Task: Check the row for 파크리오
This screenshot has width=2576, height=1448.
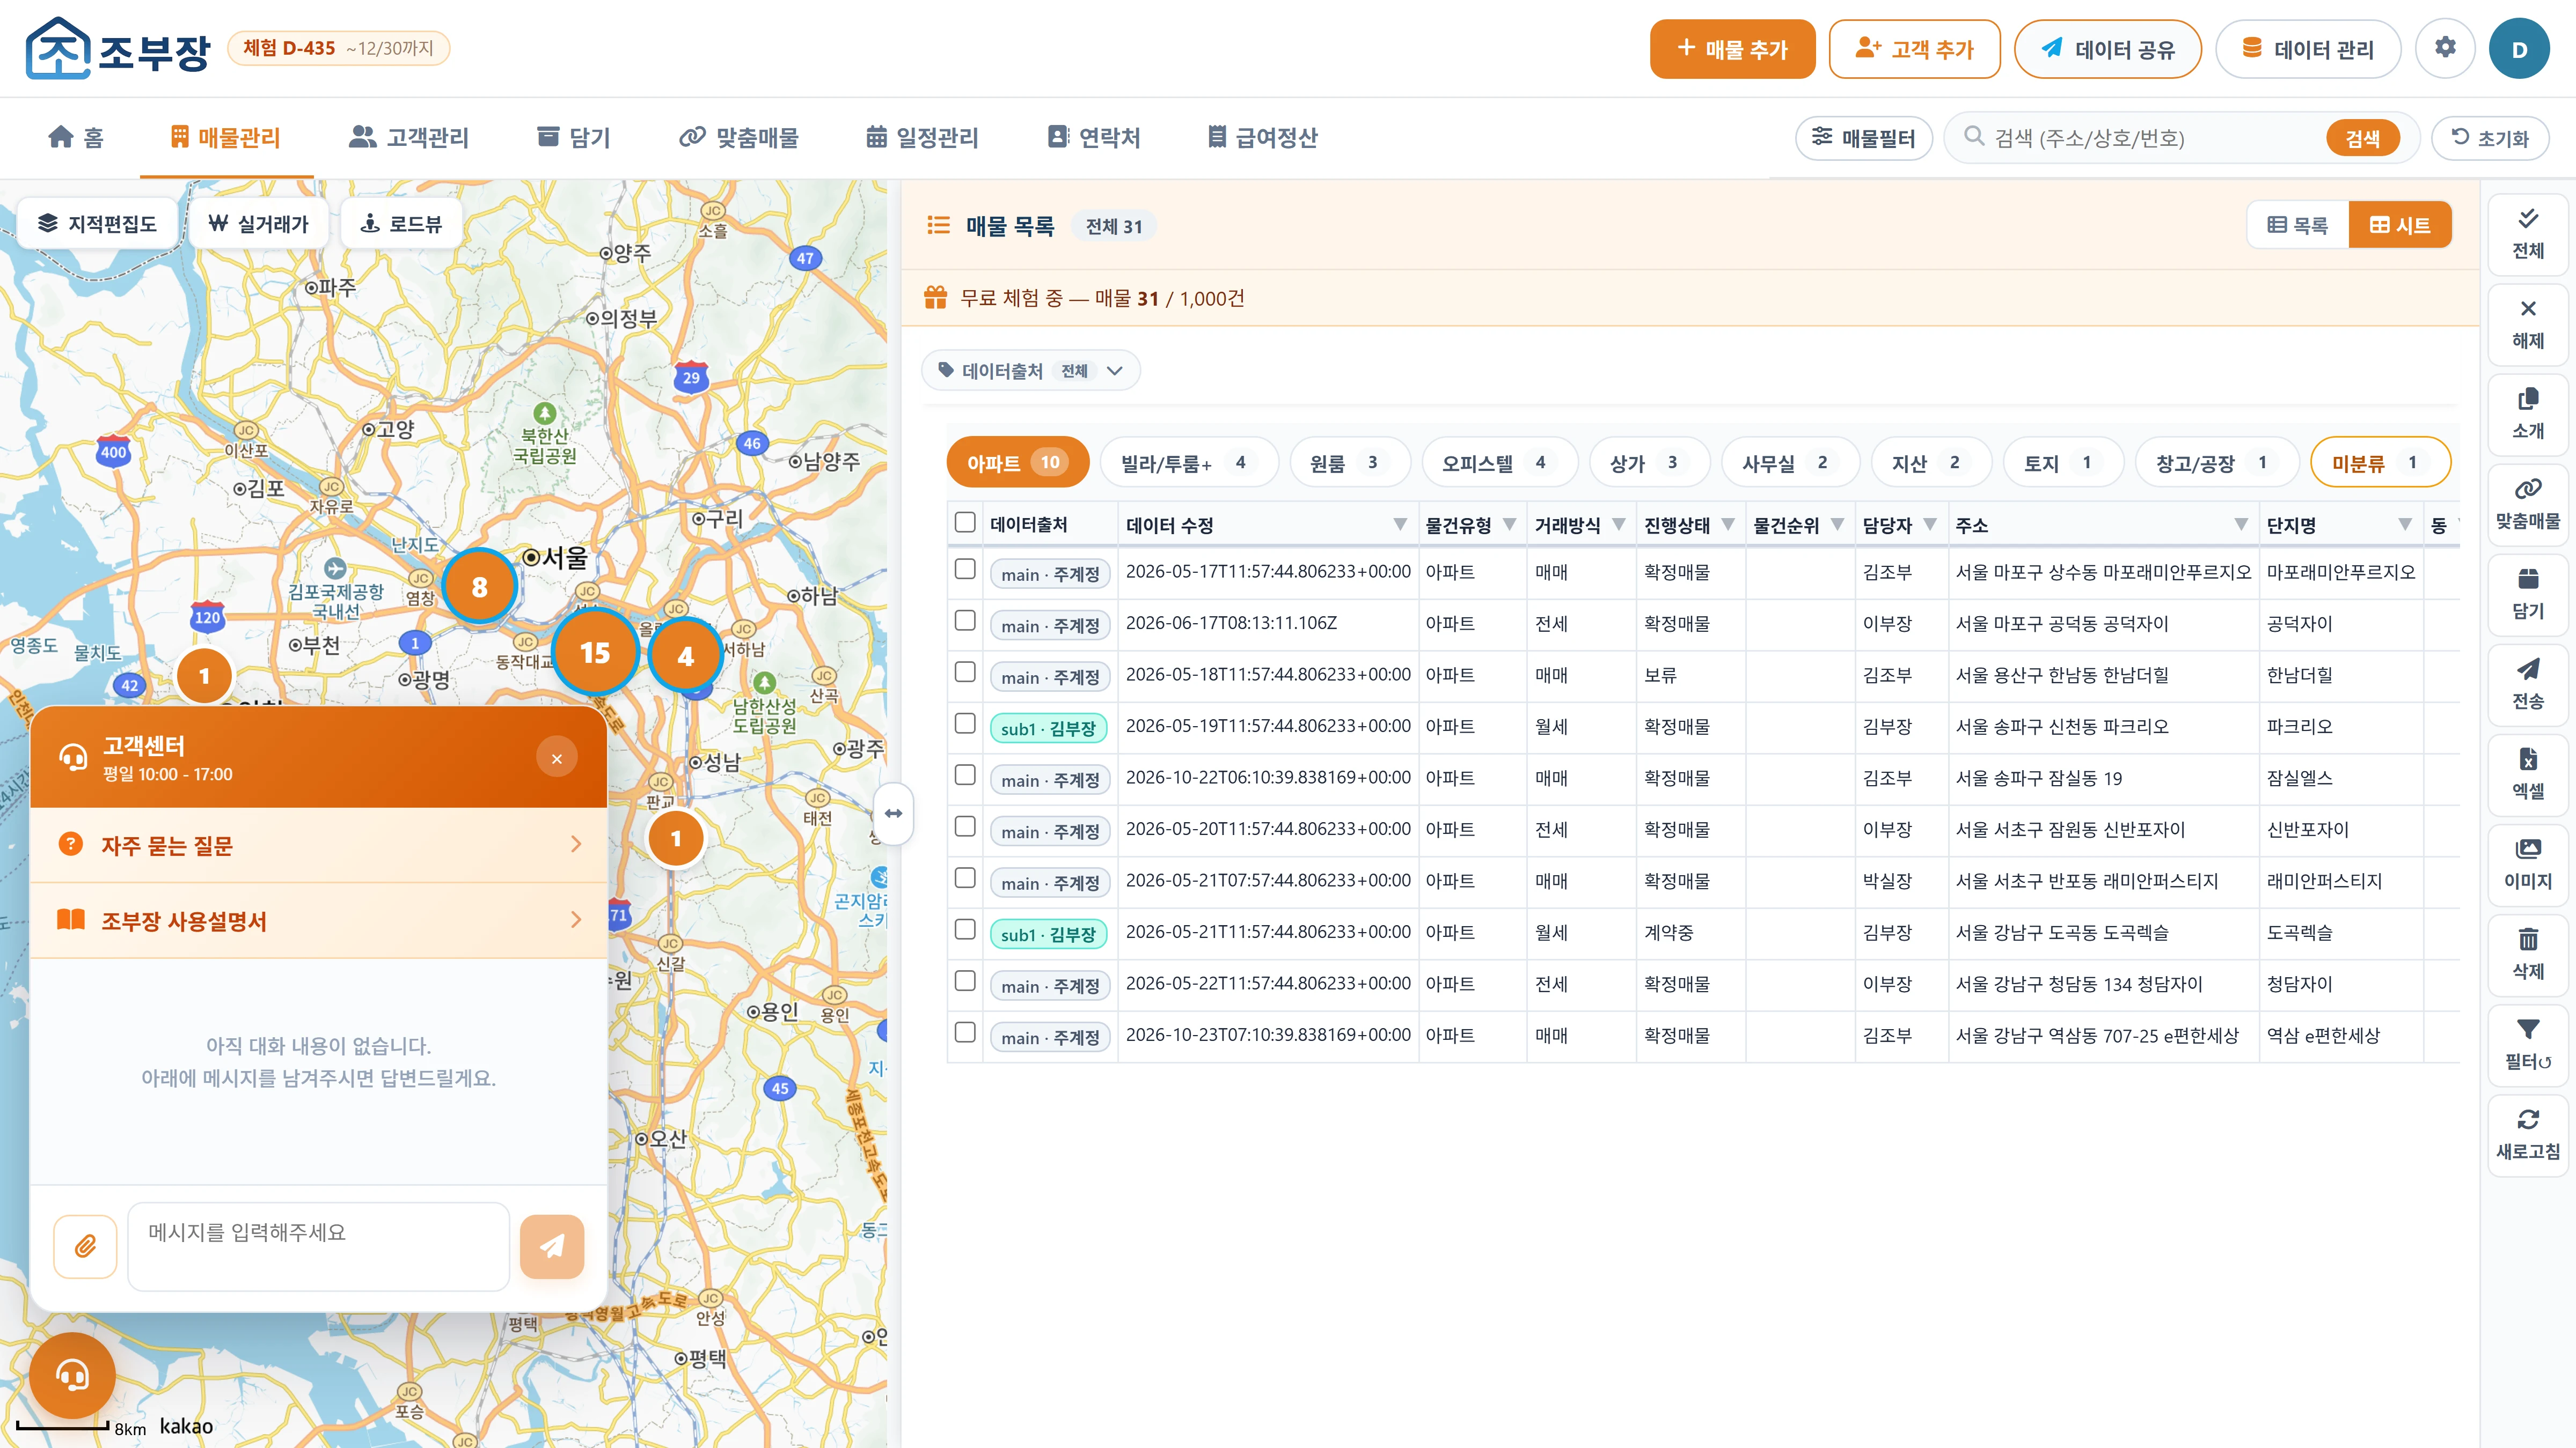Action: click(x=965, y=723)
